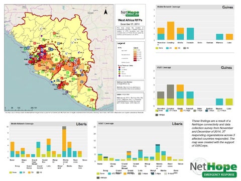
Task: Click the teal 2G legend swatch under Guinea mobile chart
Action: [x=167, y=48]
